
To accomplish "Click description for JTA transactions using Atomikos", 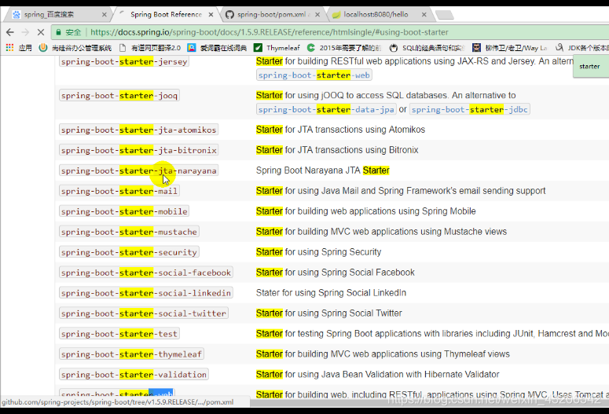I will click(340, 130).
